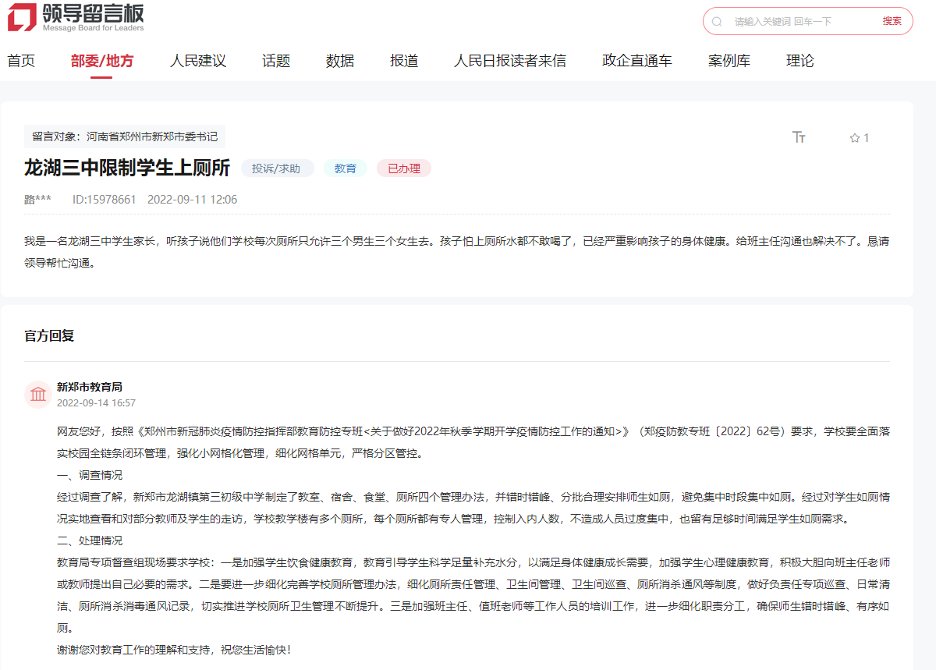This screenshot has height=670, width=936.
Task: Click the 投诉/求助 tag label
Action: tap(277, 168)
